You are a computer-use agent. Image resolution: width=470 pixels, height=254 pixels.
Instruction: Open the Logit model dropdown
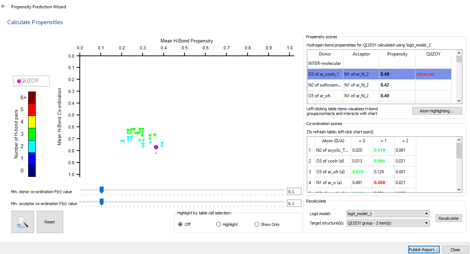(x=388, y=214)
